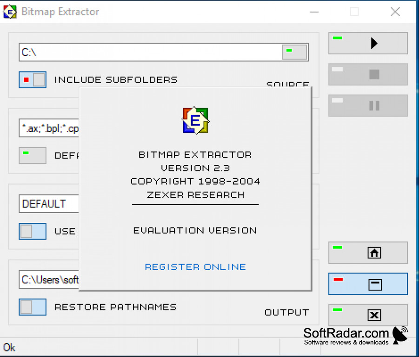Click the grayed-out pause button
The height and width of the screenshot is (357, 419).
pos(368,106)
